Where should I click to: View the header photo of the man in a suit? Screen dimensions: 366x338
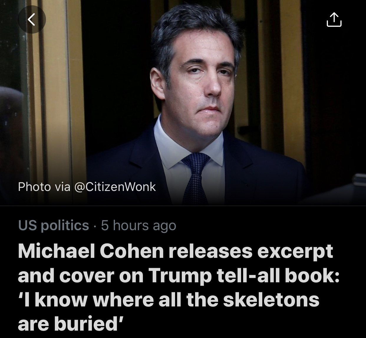tap(183, 103)
